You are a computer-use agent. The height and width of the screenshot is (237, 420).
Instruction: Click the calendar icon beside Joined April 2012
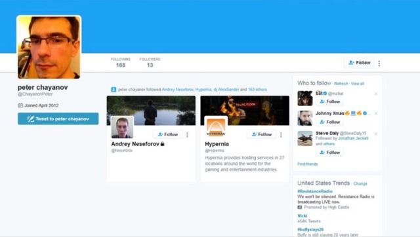tap(20, 105)
